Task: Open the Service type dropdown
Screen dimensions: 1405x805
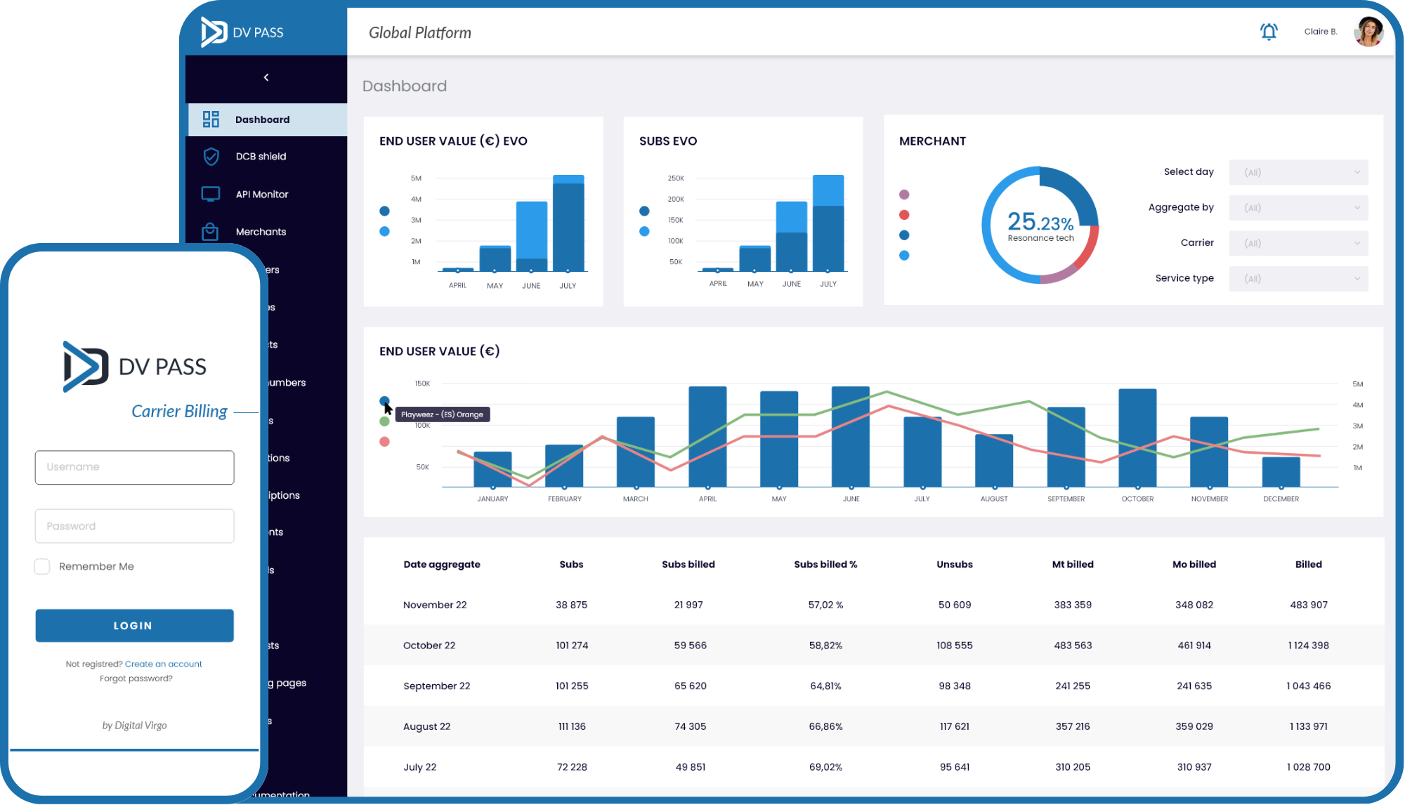Action: 1298,279
